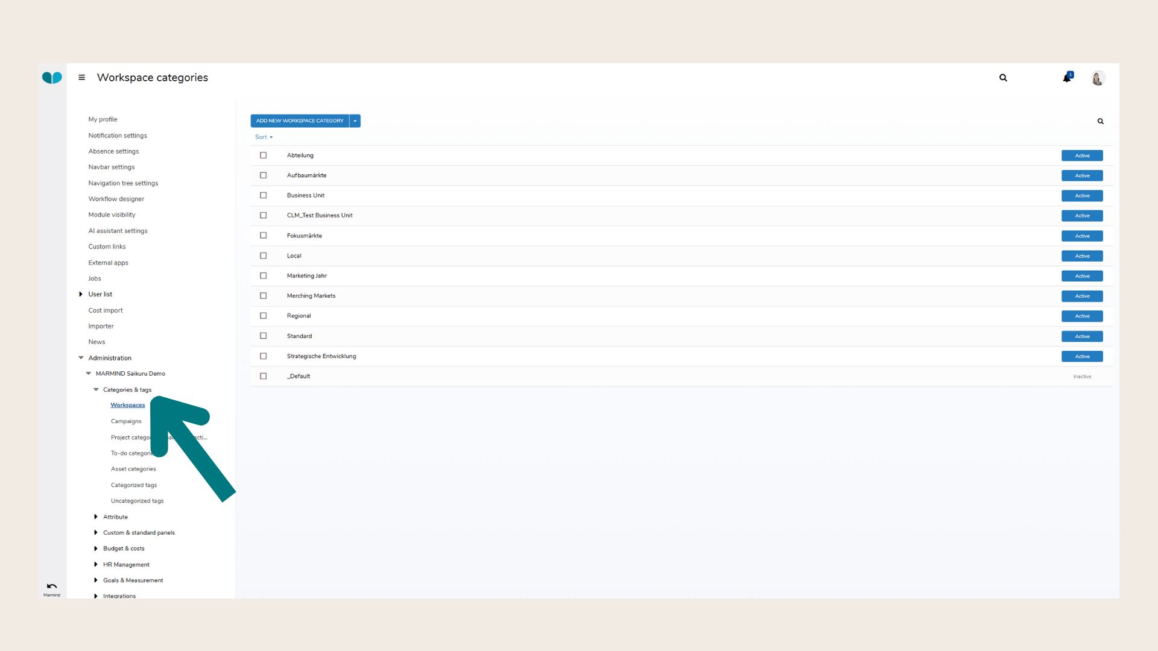Screen dimensions: 1158x651
Task: Click the Marmind back arrow icon
Action: coord(52,587)
